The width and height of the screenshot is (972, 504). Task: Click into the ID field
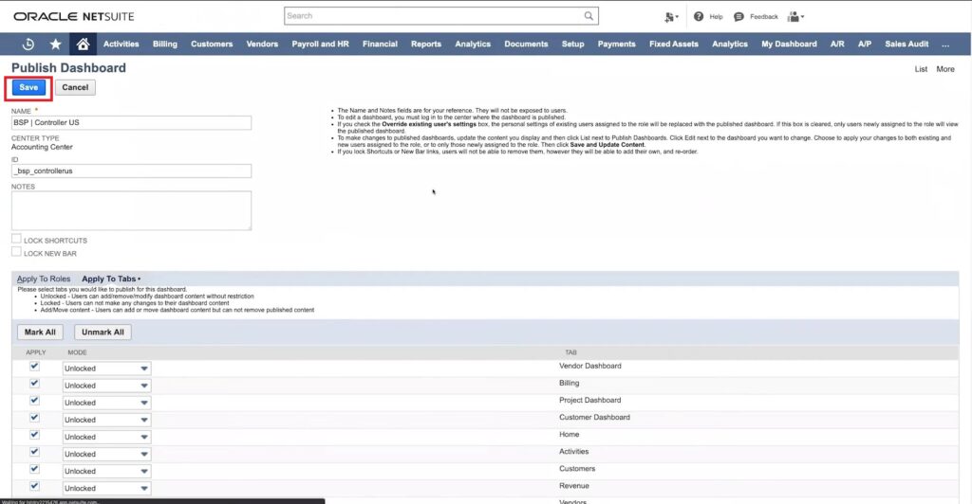coord(131,171)
